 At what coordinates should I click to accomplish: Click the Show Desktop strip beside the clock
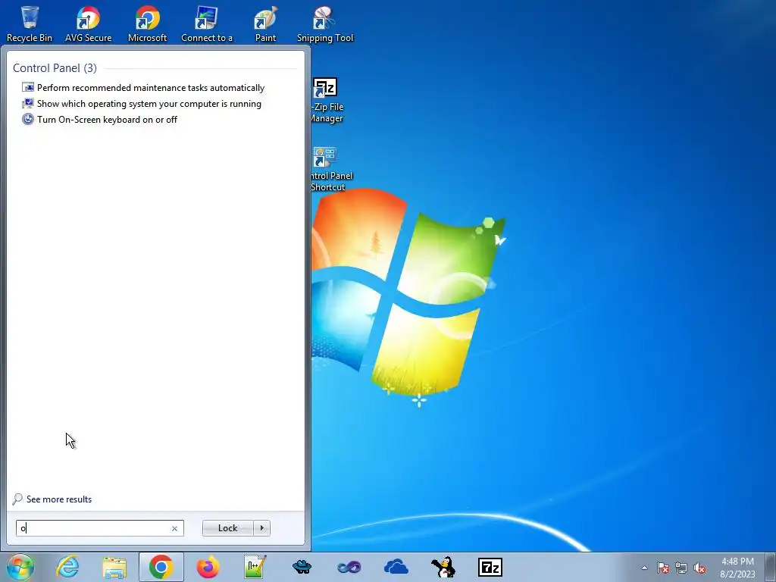[x=771, y=567]
